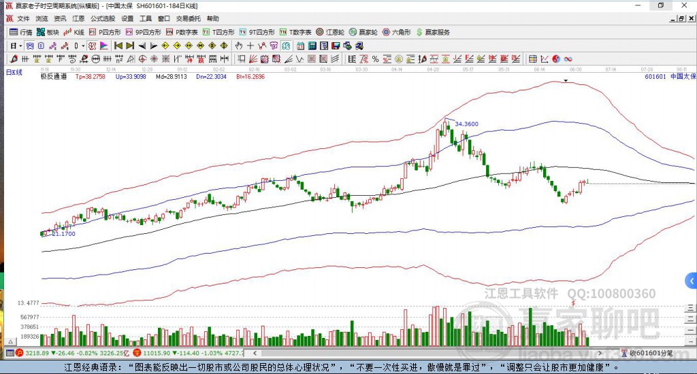Click the black left-arrow step back icon
697x374 pixels.
(142, 46)
